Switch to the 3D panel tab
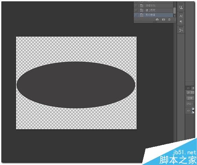The height and width of the screenshot is (165, 197). click(188, 88)
